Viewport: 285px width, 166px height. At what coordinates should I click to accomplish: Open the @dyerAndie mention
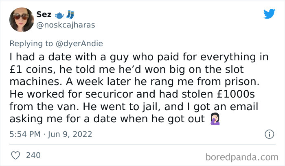point(79,44)
